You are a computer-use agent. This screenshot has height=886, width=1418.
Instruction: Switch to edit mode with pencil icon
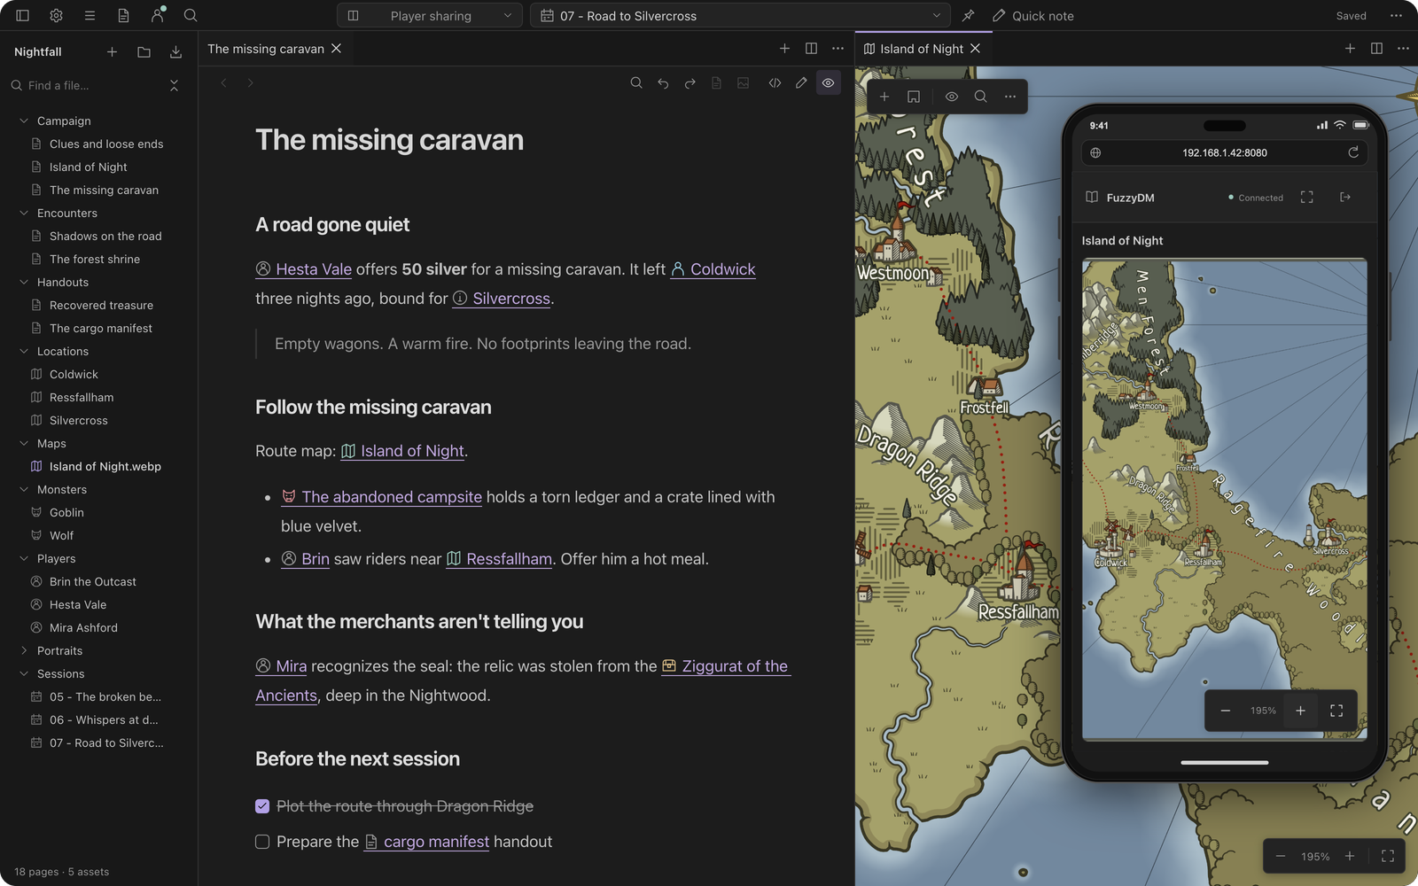pos(801,83)
